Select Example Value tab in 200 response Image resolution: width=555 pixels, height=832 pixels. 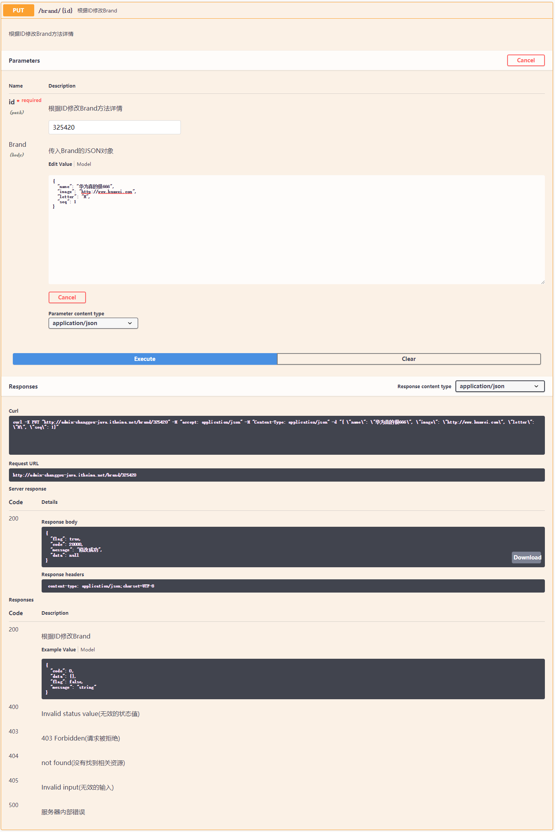(x=59, y=650)
